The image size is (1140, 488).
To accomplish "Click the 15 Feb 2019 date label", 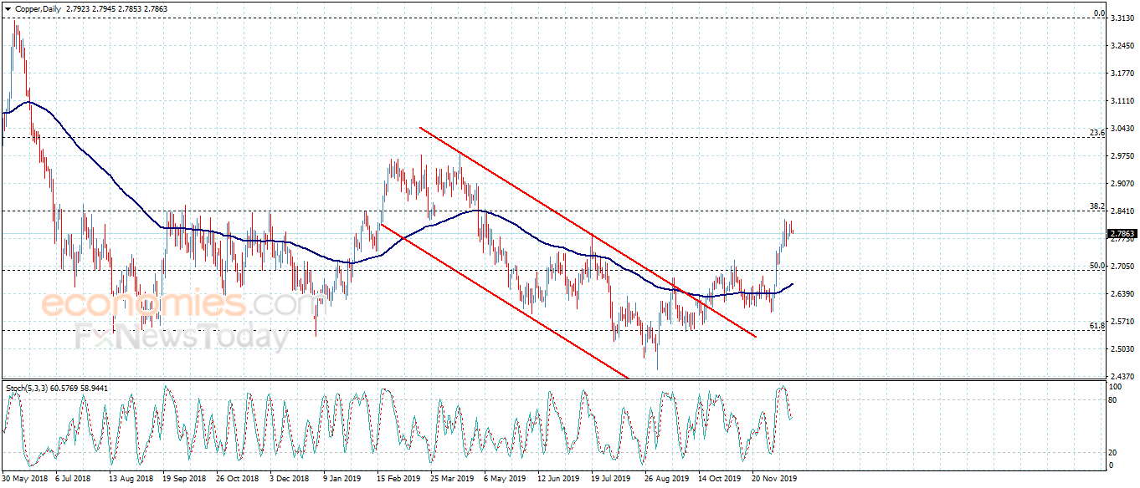I will (x=398, y=479).
